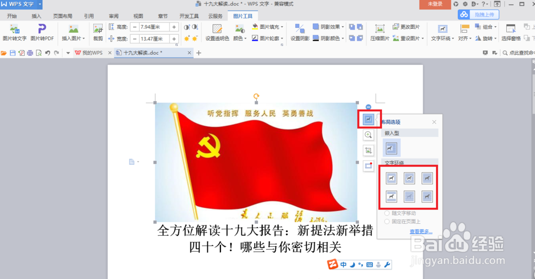Viewport: 535px width, 279px height.
Task: Click the zoom magnifier icon beside picture
Action: click(x=368, y=134)
